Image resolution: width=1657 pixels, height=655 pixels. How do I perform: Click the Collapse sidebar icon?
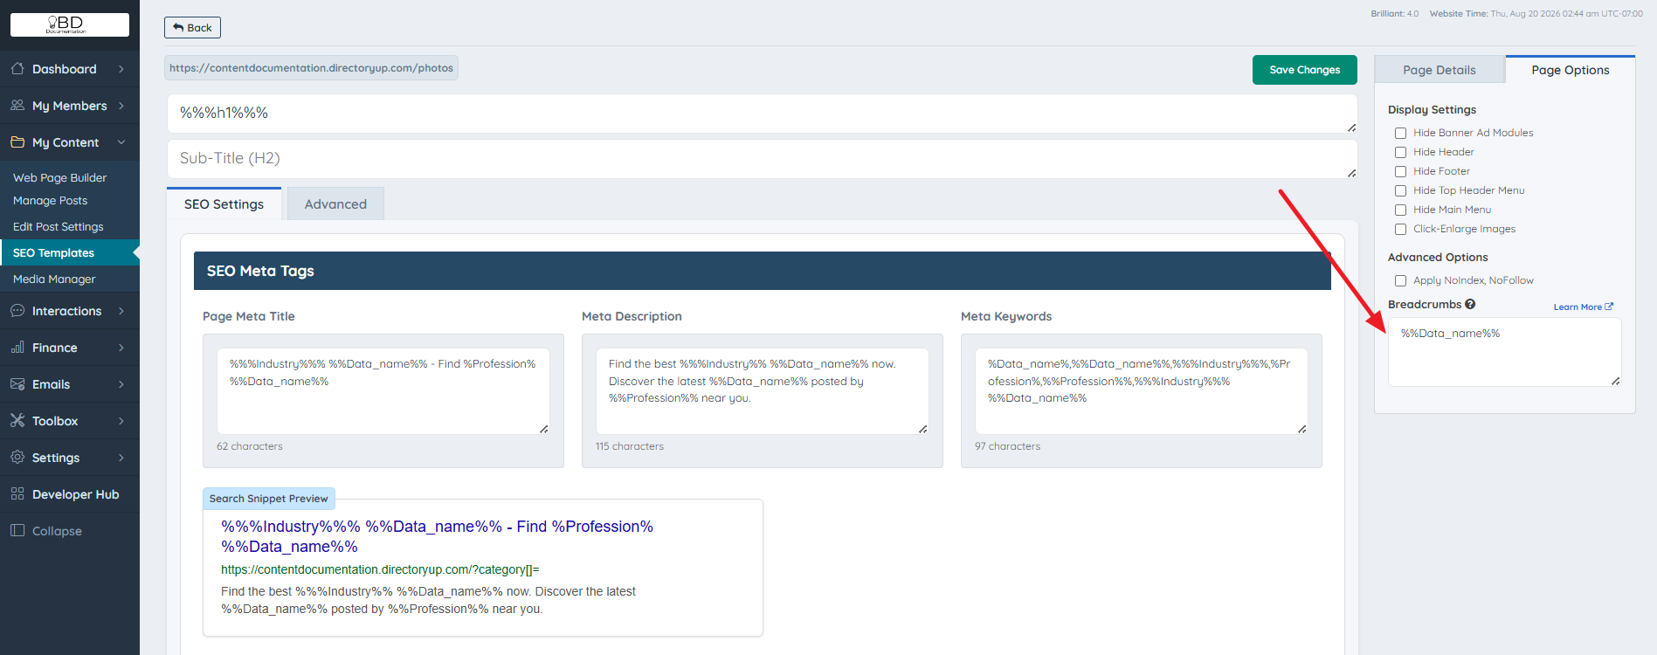(x=17, y=531)
